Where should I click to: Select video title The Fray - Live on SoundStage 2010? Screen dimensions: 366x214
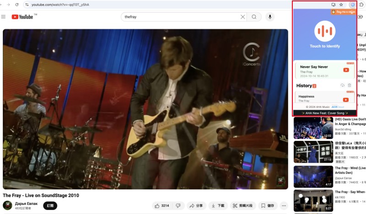click(x=41, y=195)
